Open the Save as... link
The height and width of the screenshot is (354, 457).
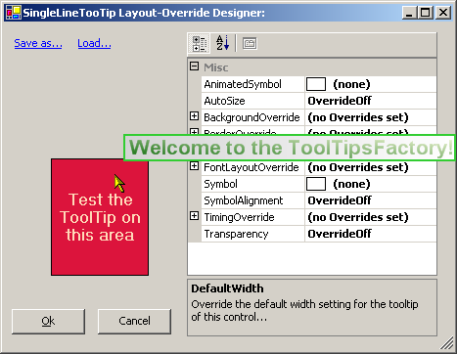coord(38,43)
